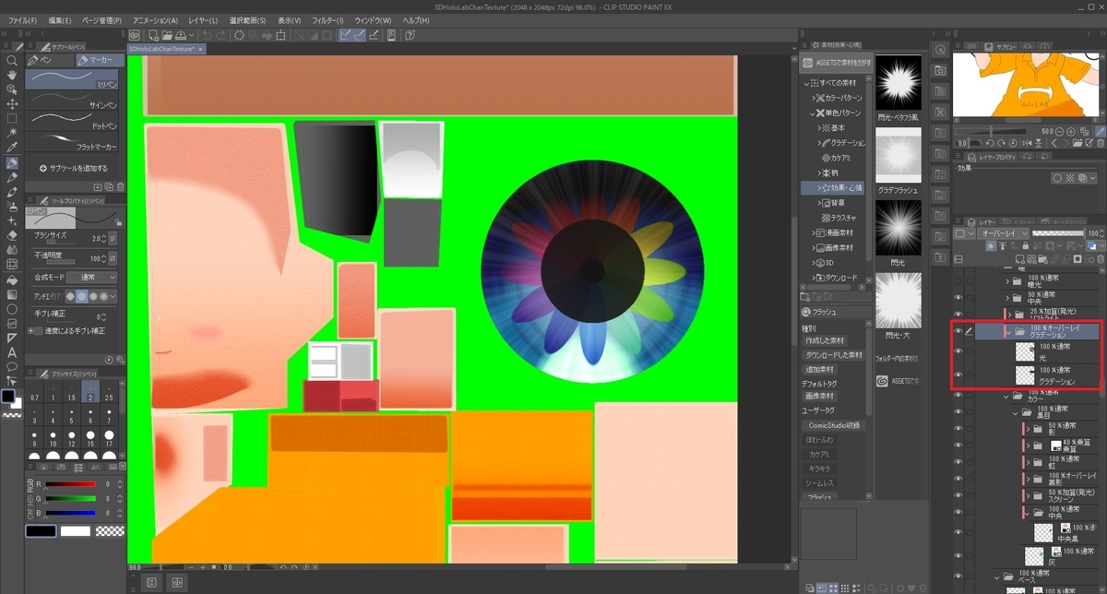1107x594 pixels.
Task: Click ASSETSで素材をさがす button
Action: [838, 62]
